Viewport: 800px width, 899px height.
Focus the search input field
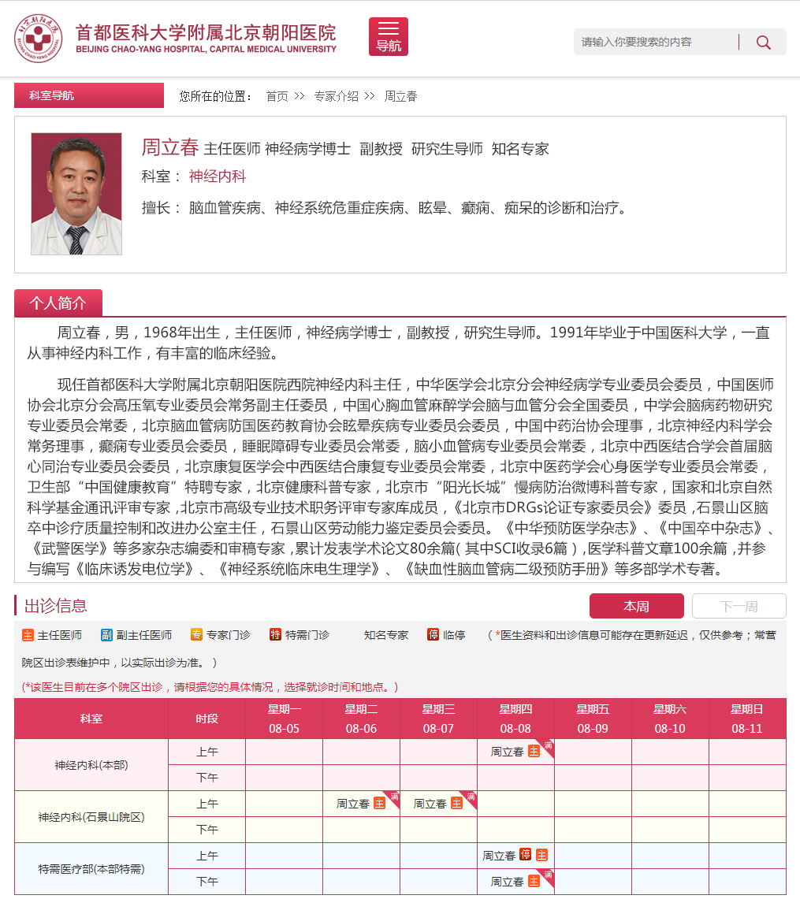656,42
